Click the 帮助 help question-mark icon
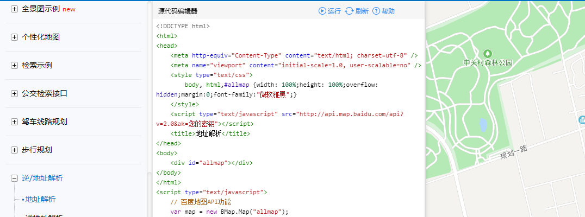 pyautogui.click(x=376, y=11)
